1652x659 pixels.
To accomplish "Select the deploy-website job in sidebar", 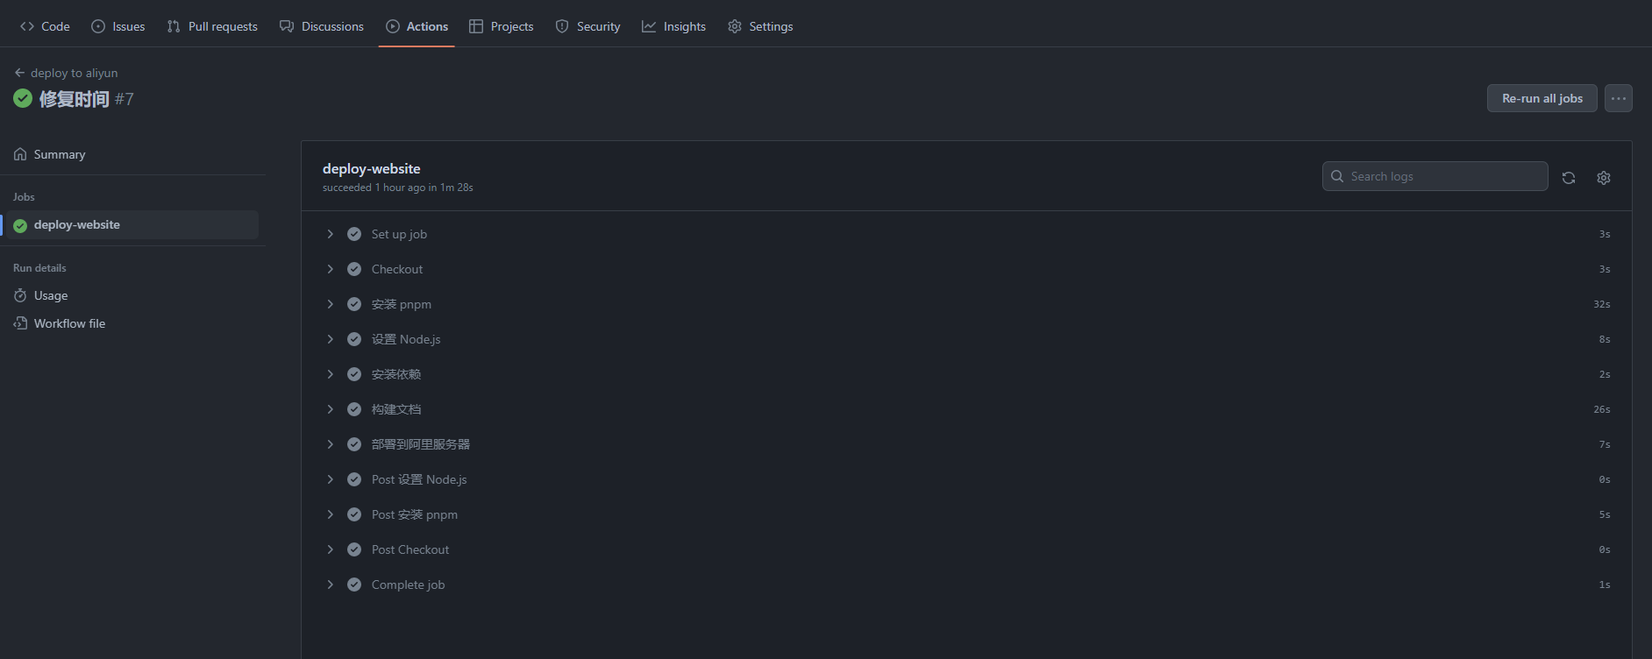I will 77,225.
